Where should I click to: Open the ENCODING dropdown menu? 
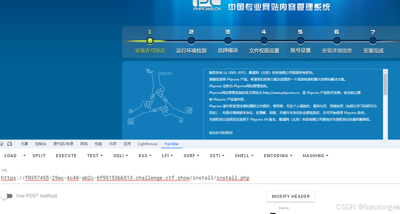(x=278, y=156)
